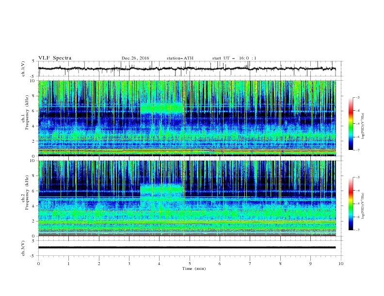
Task: Click the ch.1 spectrogram panel
Action: (187, 118)
